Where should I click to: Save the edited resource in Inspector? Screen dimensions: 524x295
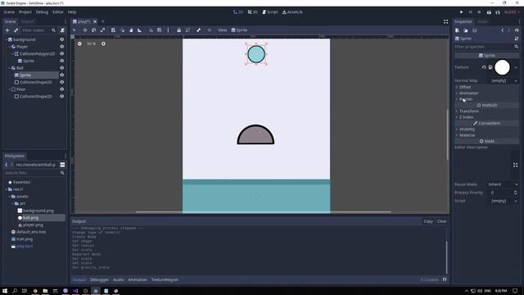[x=475, y=30]
